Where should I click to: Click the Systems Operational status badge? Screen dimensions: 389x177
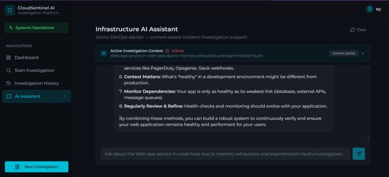coord(37,28)
